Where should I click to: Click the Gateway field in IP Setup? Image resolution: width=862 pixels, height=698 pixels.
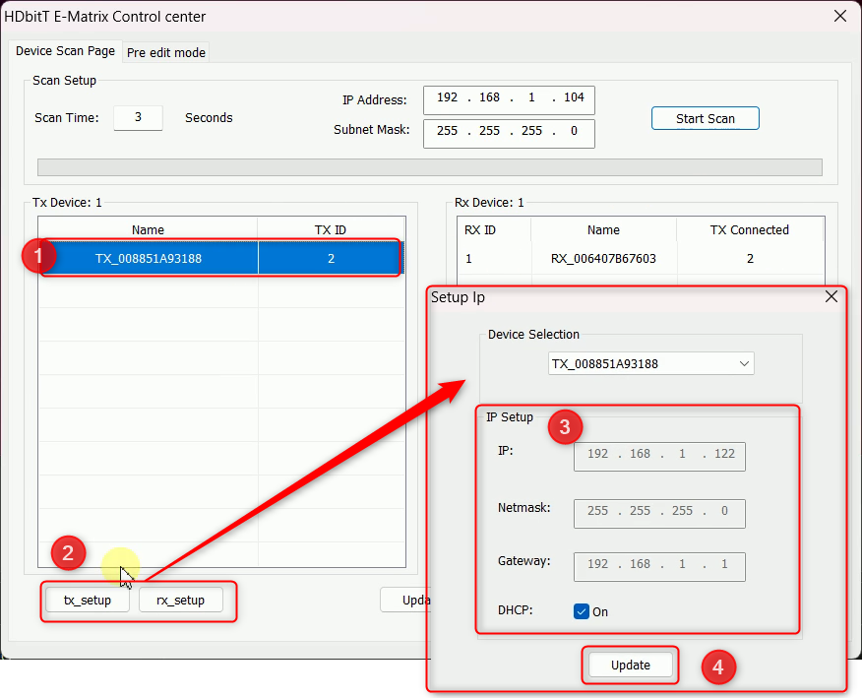pos(658,565)
